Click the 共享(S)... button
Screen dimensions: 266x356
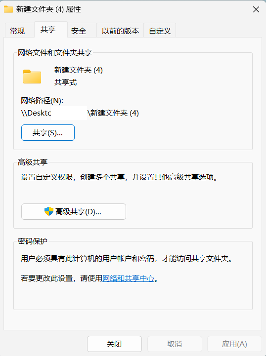click(48, 133)
